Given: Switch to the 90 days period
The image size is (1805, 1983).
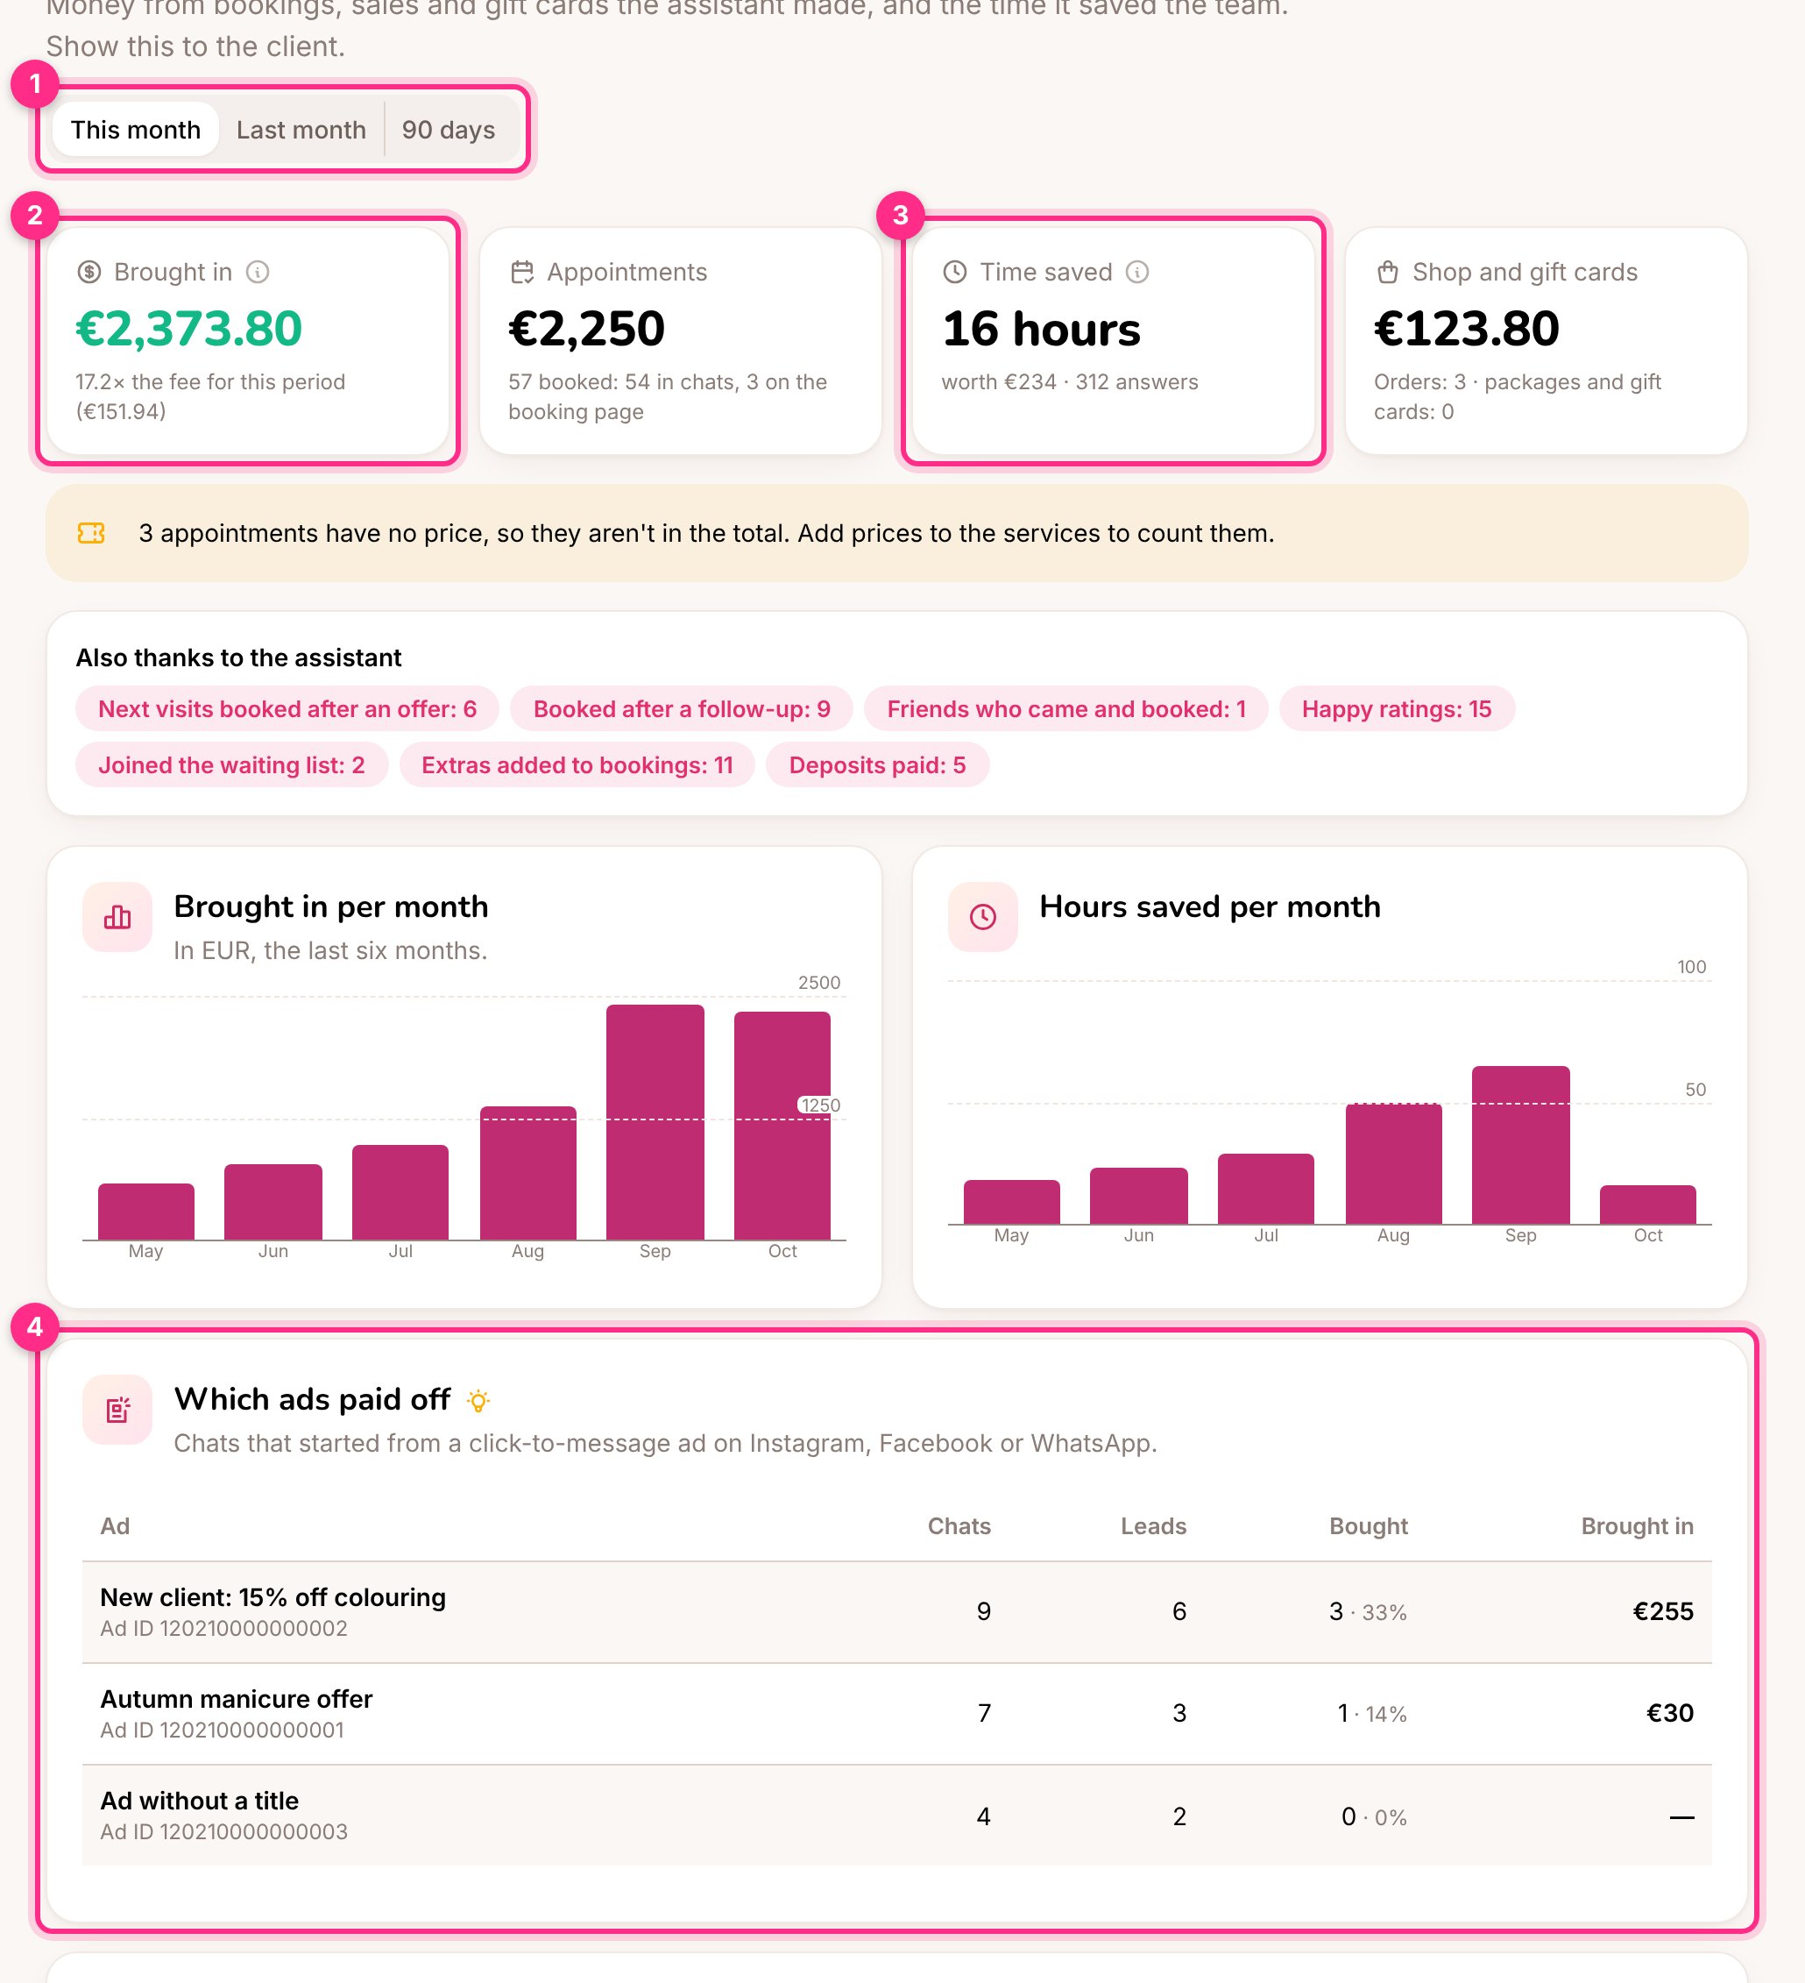Looking at the screenshot, I should coord(449,130).
